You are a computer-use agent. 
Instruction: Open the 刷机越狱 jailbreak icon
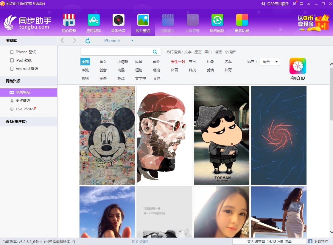click(x=217, y=20)
